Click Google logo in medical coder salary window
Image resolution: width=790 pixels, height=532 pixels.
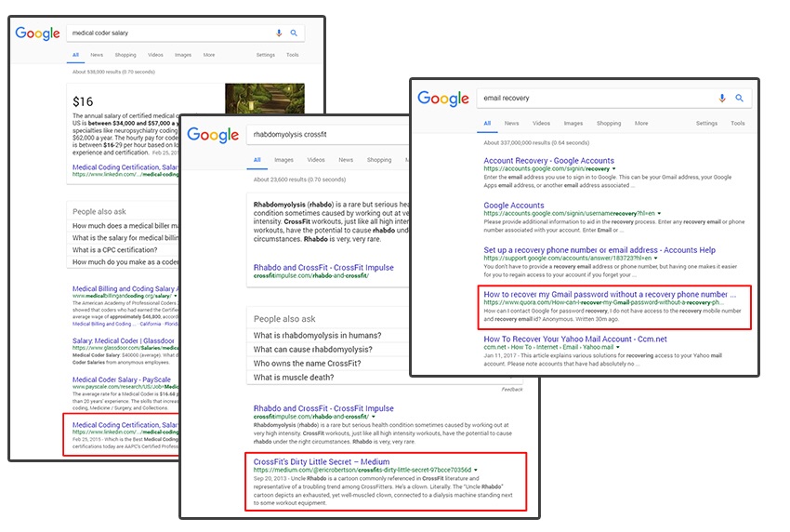pos(37,33)
